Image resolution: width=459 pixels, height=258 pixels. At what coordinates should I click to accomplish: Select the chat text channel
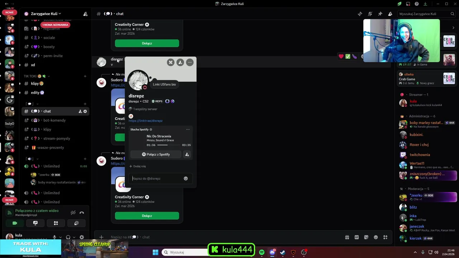[x=55, y=111]
